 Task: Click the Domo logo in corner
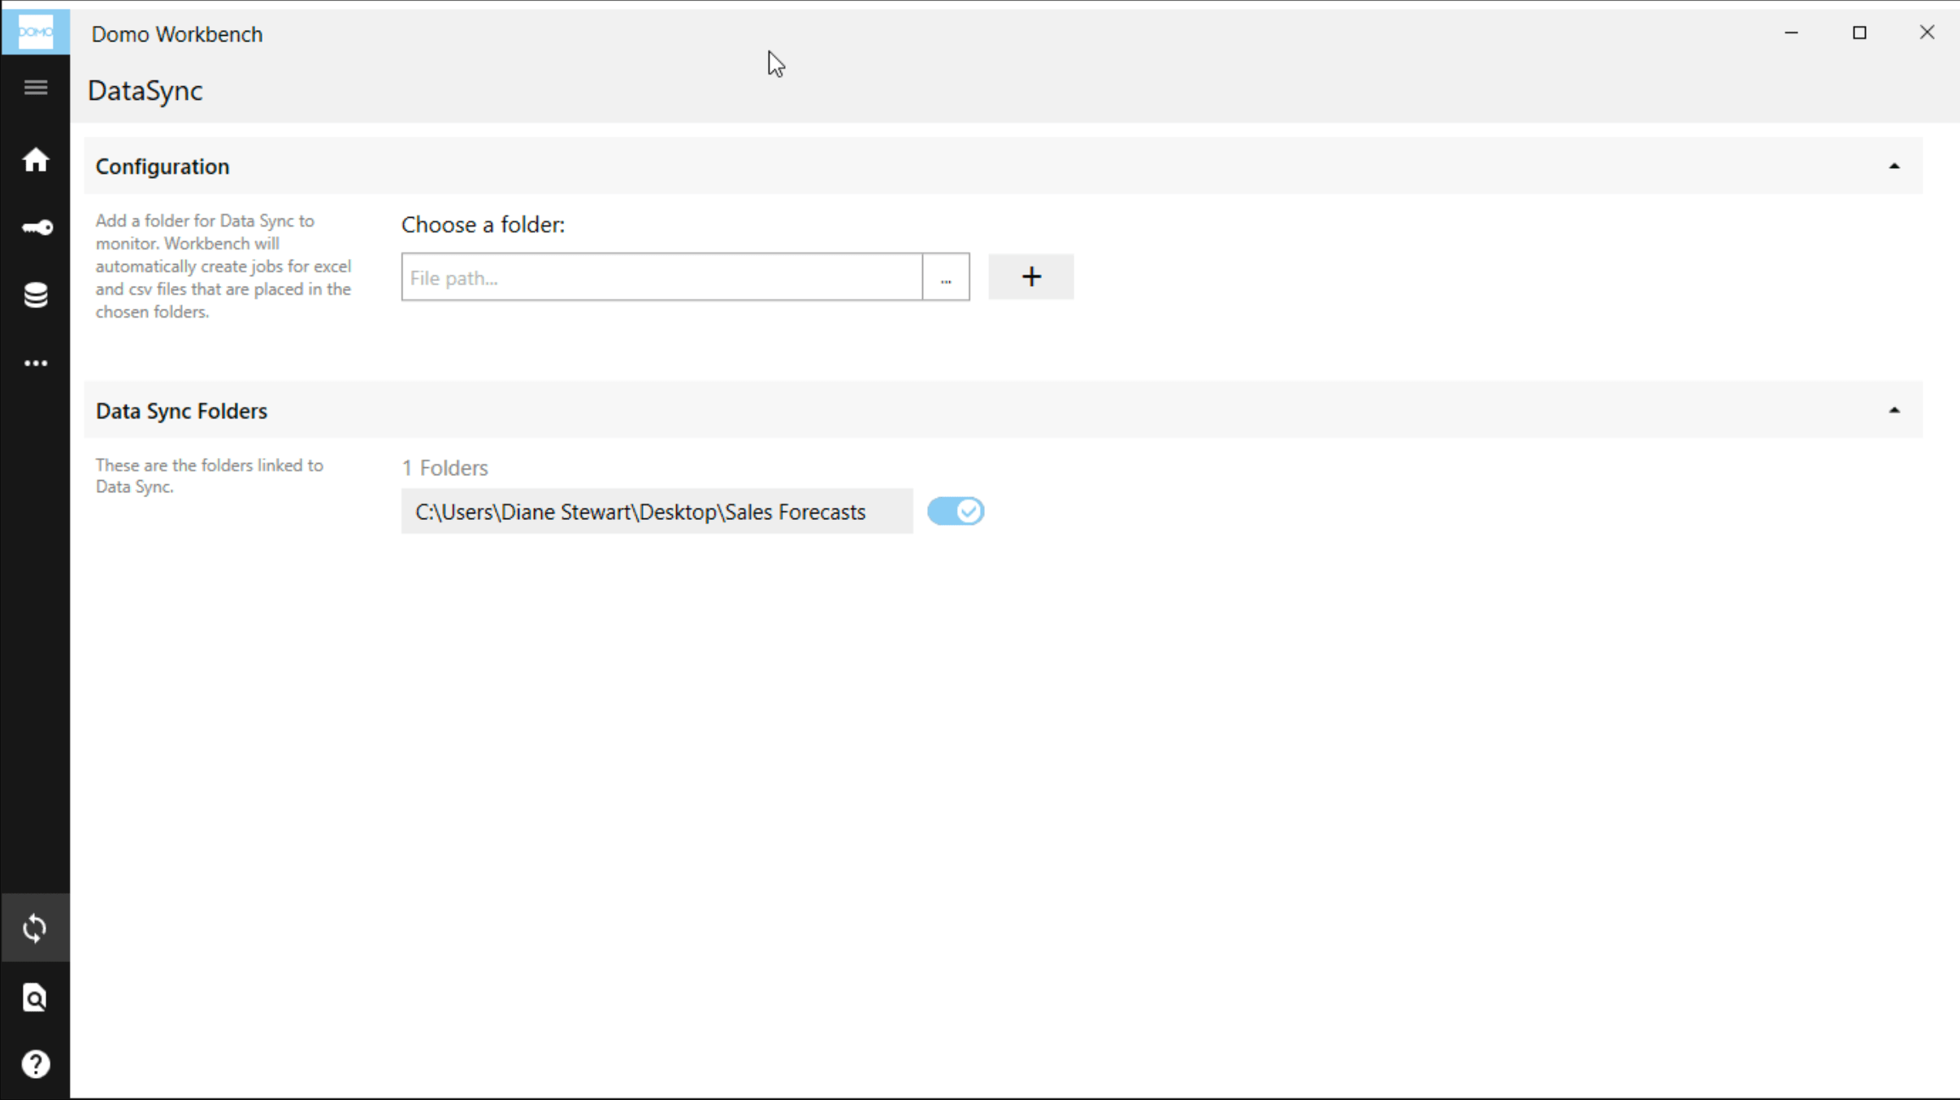pos(35,32)
